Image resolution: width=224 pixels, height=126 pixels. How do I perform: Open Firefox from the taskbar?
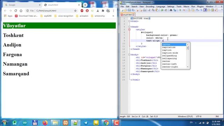[45, 123]
